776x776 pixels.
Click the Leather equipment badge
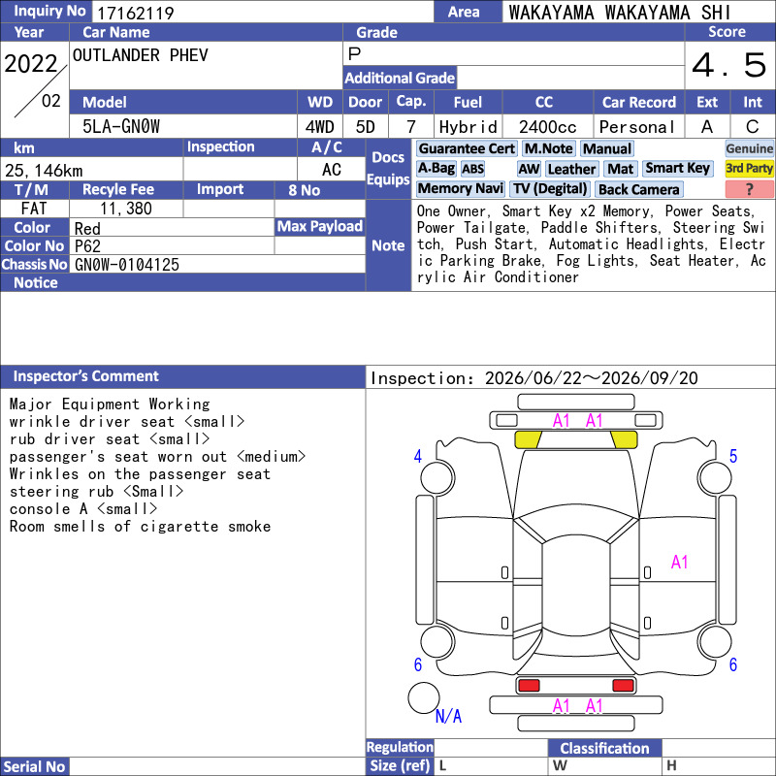[571, 169]
